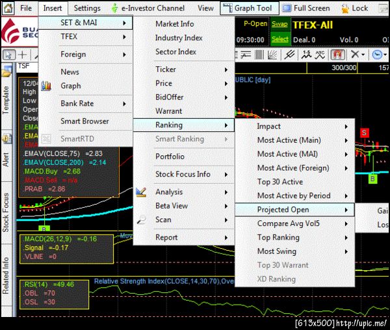Choose Smart Browser menu item
This screenshot has height=330, width=390.
pyautogui.click(x=86, y=121)
